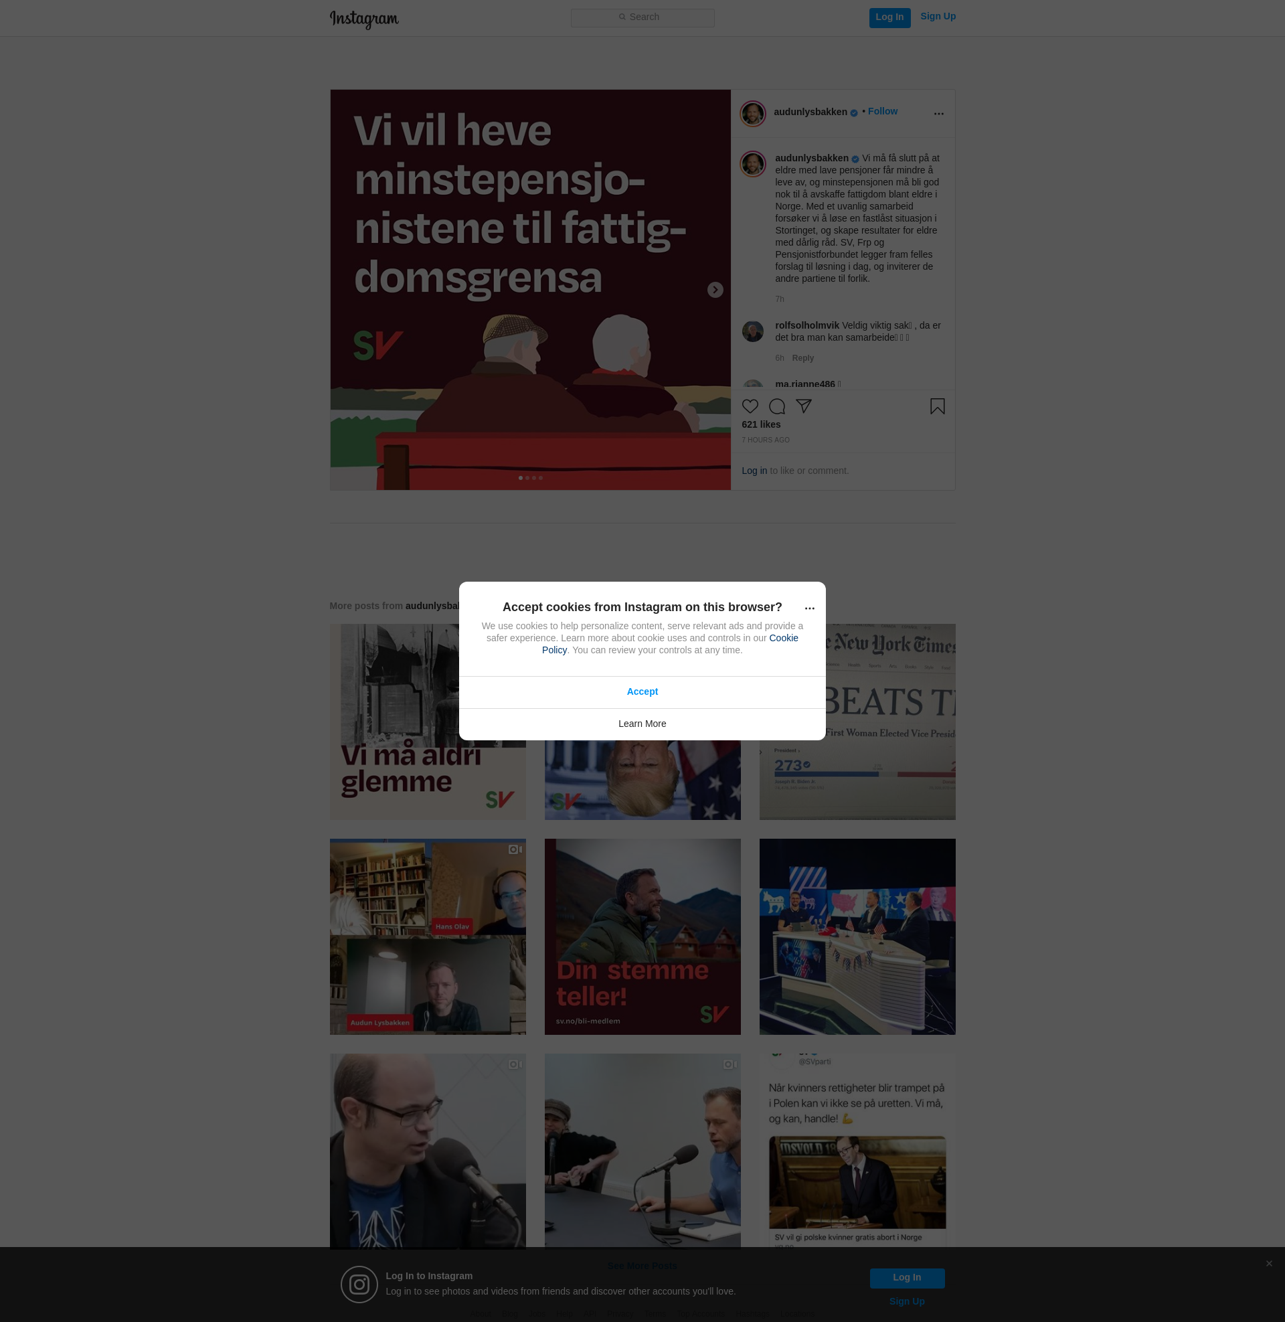Reply to rolfsolholmvik comment
This screenshot has height=1322, width=1285.
[x=802, y=357]
